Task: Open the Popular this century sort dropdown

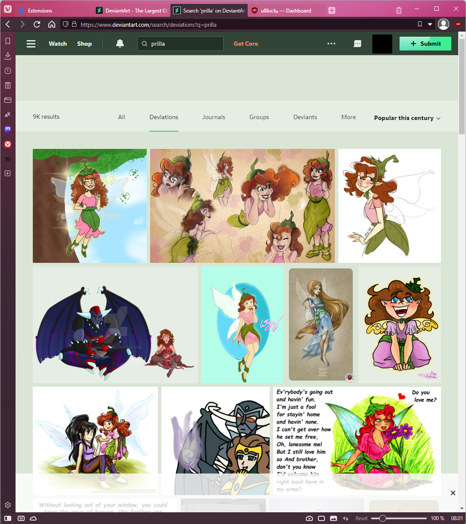Action: (x=407, y=118)
